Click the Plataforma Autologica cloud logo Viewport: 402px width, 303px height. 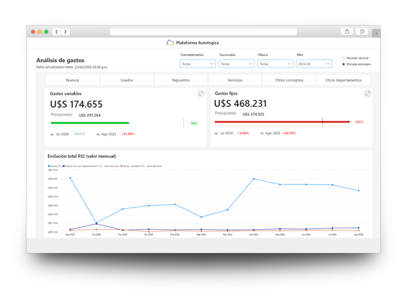point(170,42)
